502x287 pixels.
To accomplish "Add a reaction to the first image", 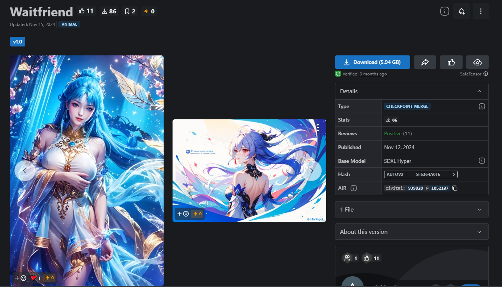I will pos(20,278).
